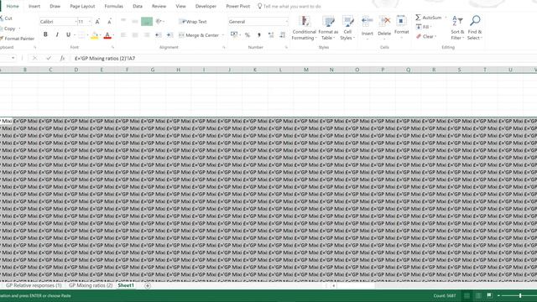
Task: Open Format as Table gallery
Action: 328,28
